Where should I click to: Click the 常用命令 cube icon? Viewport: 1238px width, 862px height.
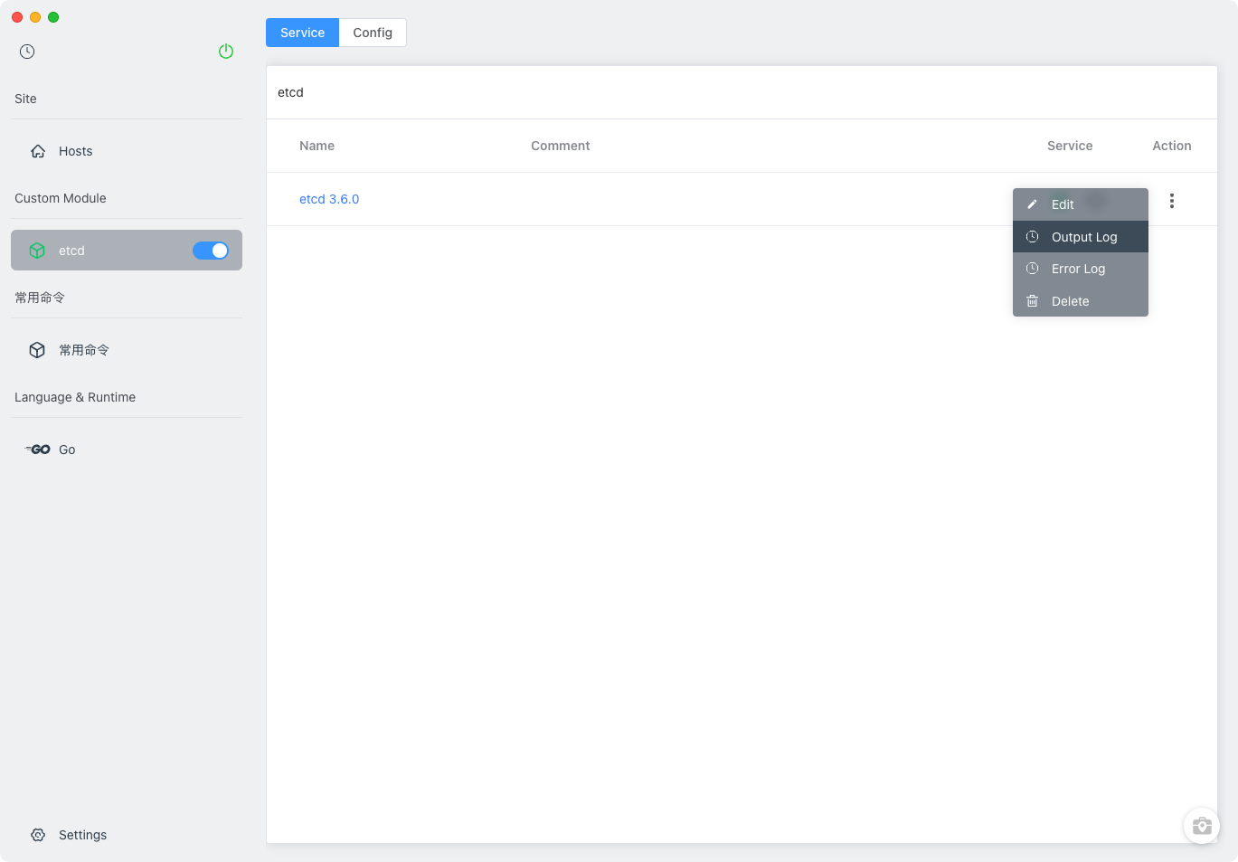(x=37, y=350)
